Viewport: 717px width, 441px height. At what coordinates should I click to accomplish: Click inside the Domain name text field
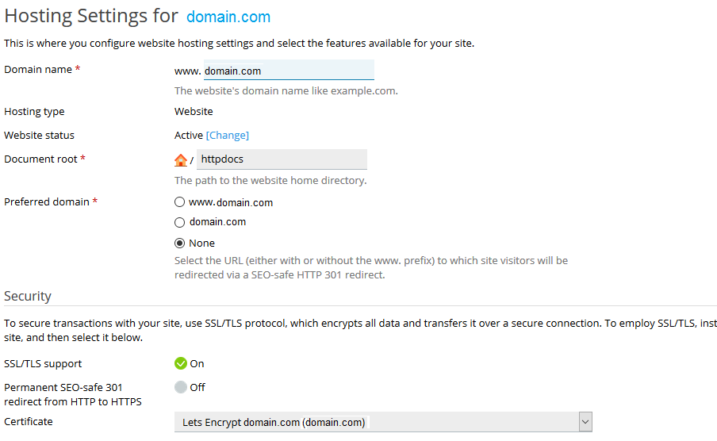click(x=289, y=70)
